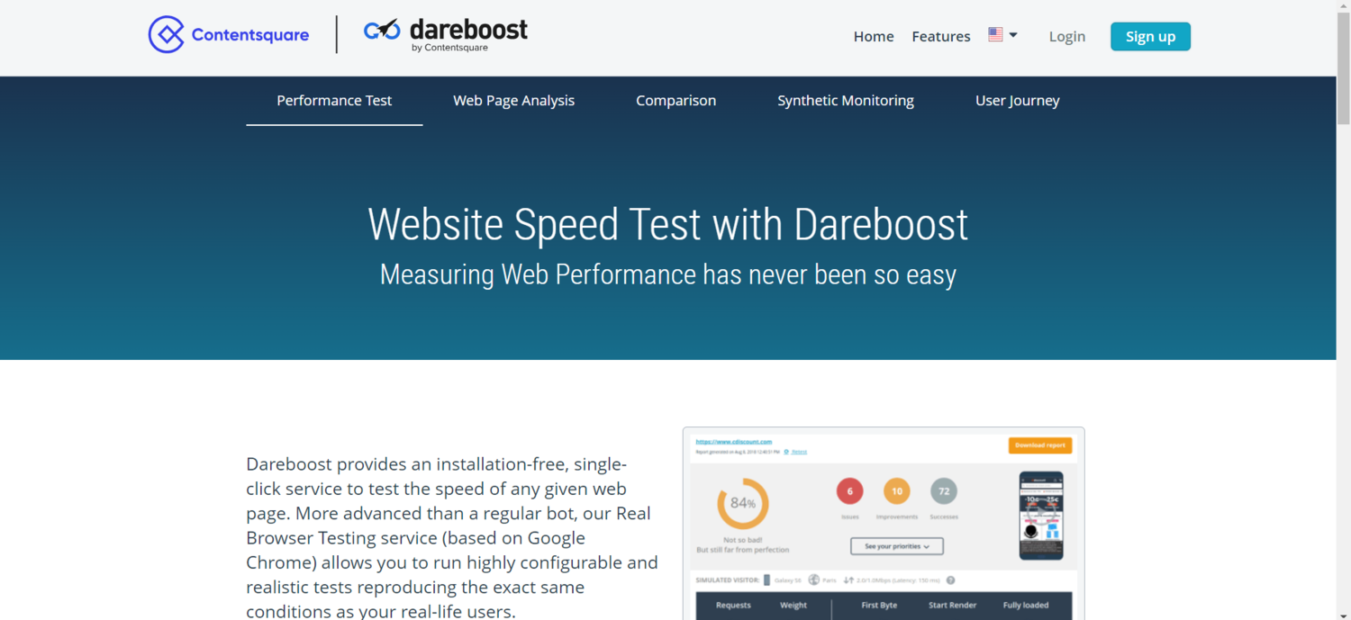
Task: Click the orange Improvements count circle
Action: [897, 491]
